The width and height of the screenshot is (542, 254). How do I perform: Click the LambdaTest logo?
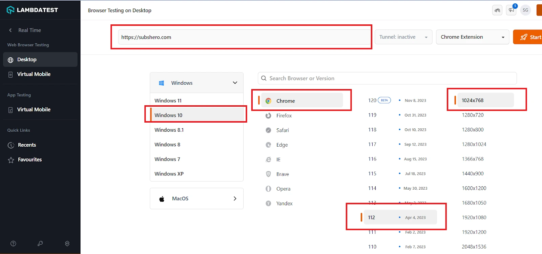click(32, 10)
